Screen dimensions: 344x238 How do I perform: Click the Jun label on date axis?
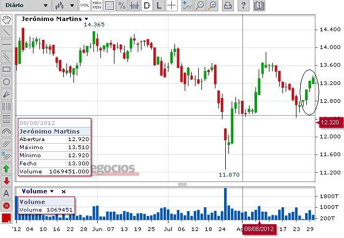click(x=97, y=229)
